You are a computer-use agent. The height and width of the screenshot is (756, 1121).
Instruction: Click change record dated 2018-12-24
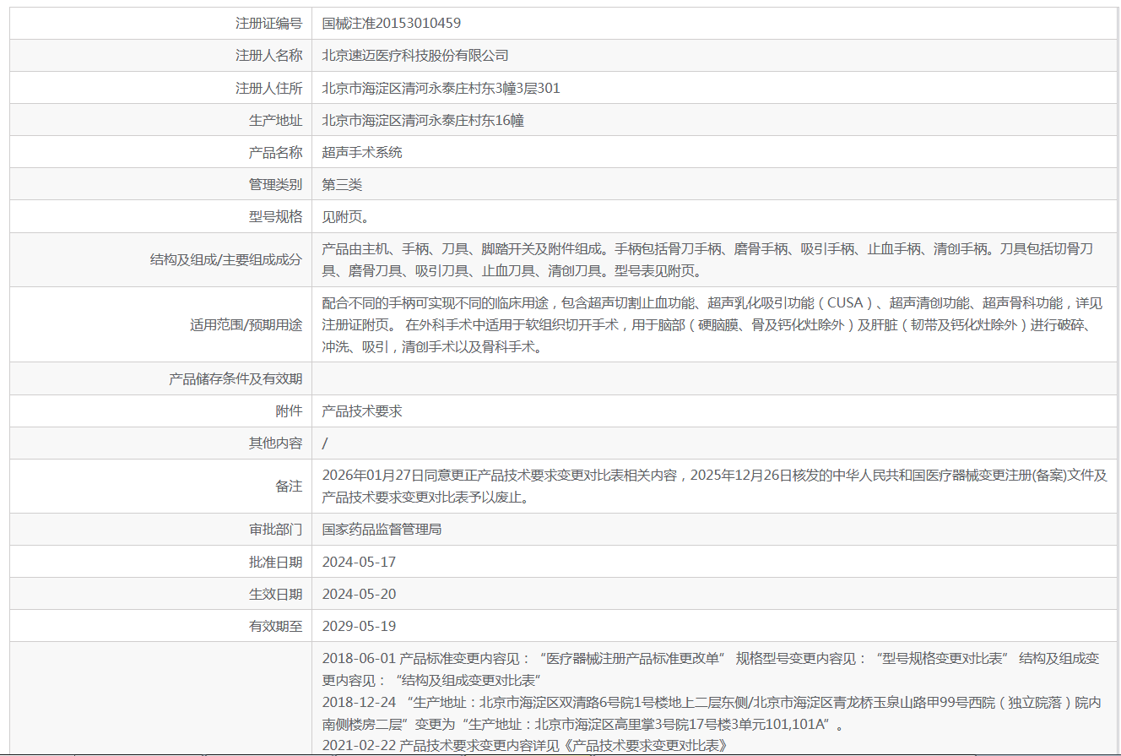coord(712,713)
